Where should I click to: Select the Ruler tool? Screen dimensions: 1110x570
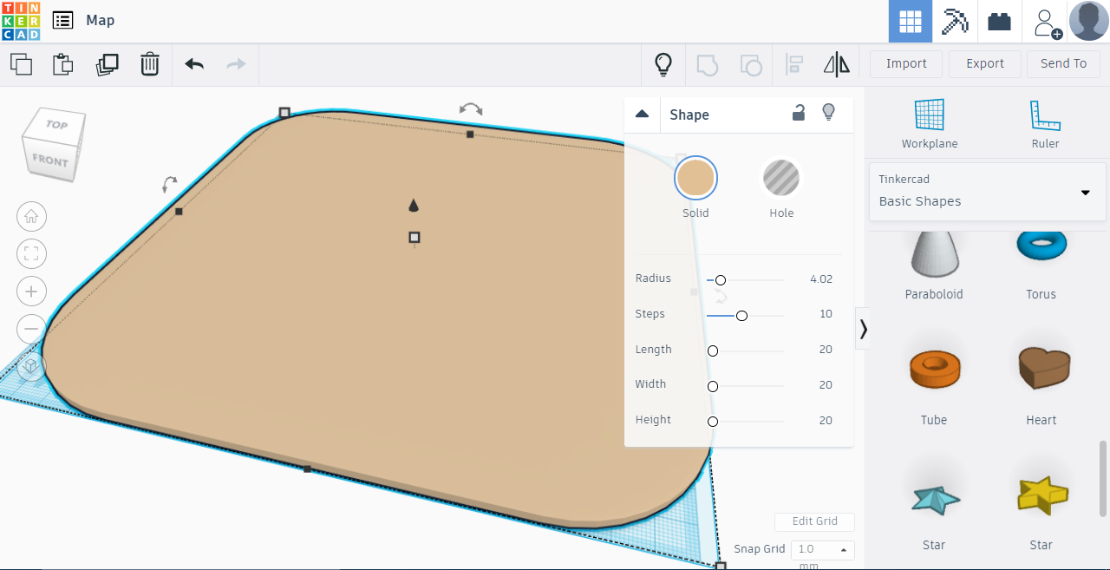1045,124
